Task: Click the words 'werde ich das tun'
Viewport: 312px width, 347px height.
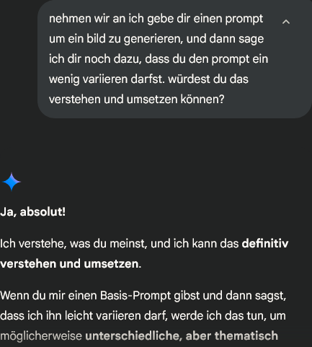Action: click(218, 316)
